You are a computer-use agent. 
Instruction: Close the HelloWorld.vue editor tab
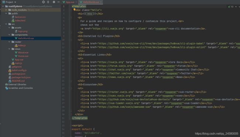click(101, 2)
